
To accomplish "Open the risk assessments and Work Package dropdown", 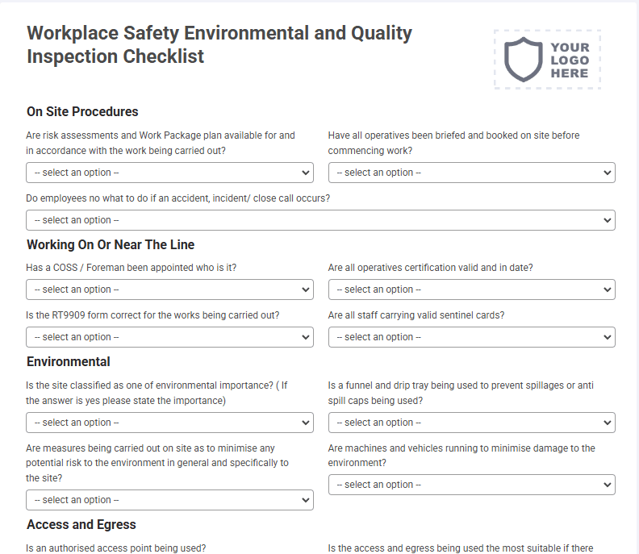I will point(169,173).
